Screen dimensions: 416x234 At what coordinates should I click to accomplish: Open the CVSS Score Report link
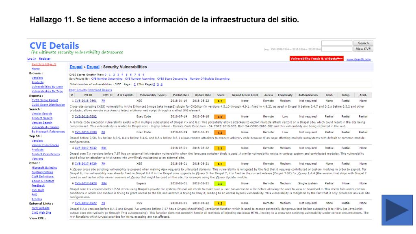click(45, 100)
